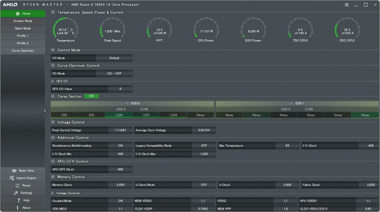Toggle Simultaneous Multithreading ON value
Viewport: 380px width, 212px height.
[120, 146]
